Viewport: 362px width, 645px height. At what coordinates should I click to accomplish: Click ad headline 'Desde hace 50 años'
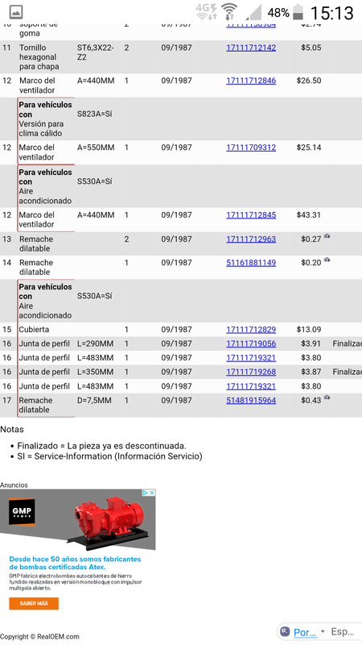click(75, 563)
